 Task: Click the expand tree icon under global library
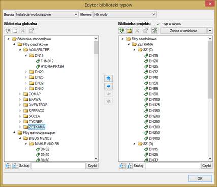click(8, 166)
